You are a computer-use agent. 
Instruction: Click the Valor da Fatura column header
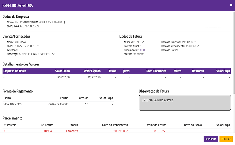(x=156, y=125)
